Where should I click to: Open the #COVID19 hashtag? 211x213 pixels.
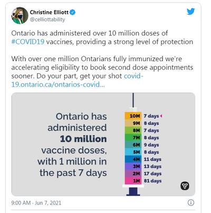point(28,42)
